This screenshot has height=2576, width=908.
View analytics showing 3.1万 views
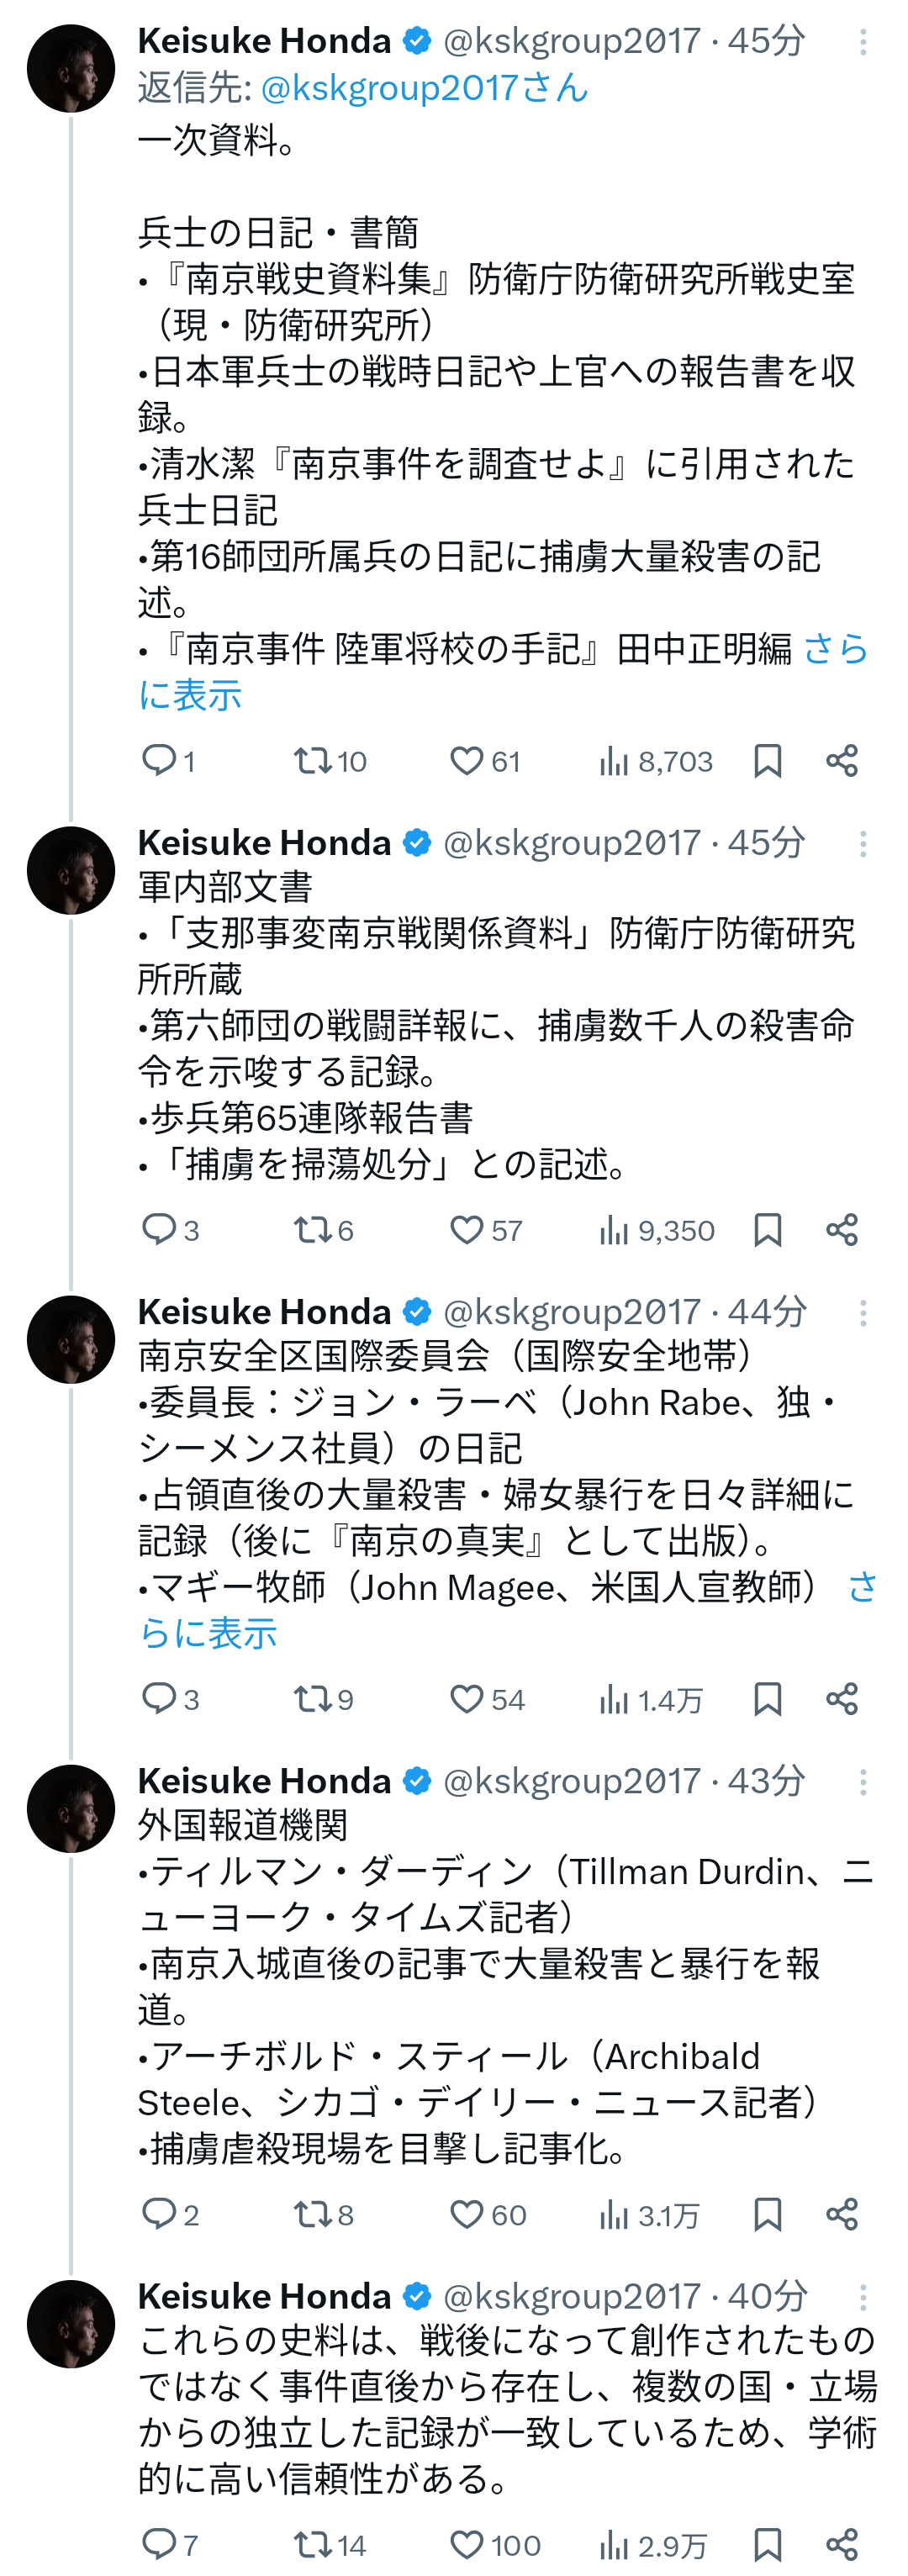click(x=650, y=2215)
